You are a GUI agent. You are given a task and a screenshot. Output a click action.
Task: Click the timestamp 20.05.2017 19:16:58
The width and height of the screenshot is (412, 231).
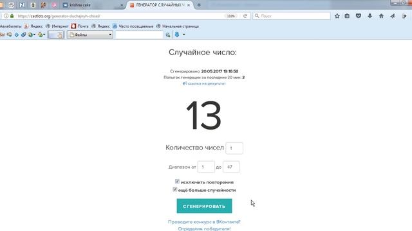pos(220,71)
